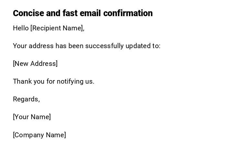Select the [Your Name] placeholder

tap(32, 117)
